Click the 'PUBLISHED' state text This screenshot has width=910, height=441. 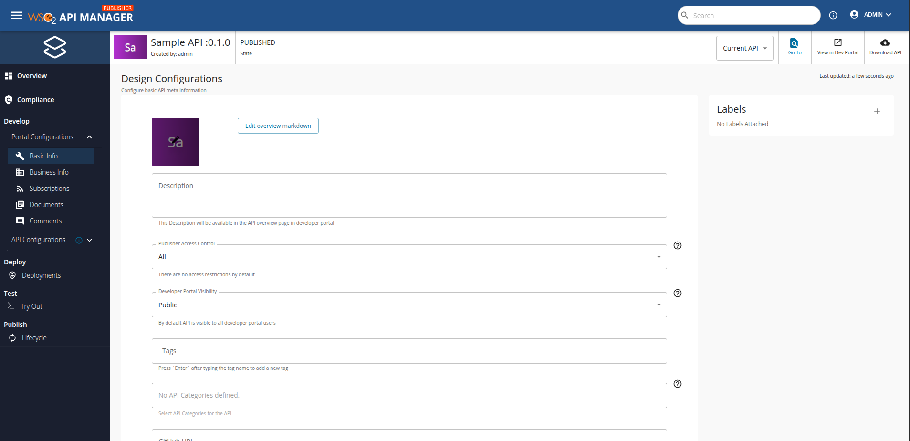(258, 42)
